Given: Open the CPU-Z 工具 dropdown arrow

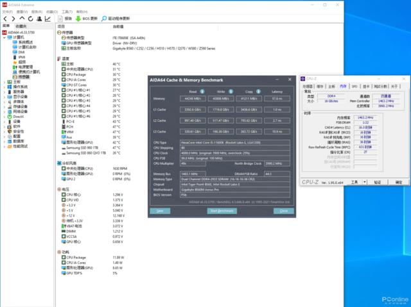Looking at the screenshot, I should click(x=365, y=182).
